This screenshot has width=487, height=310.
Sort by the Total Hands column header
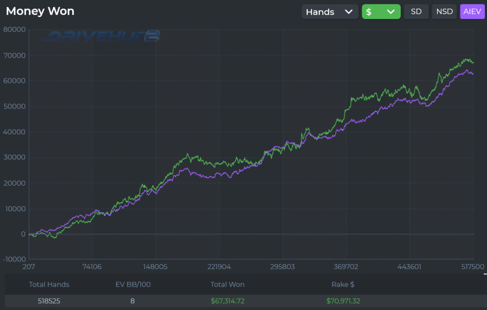(x=49, y=284)
